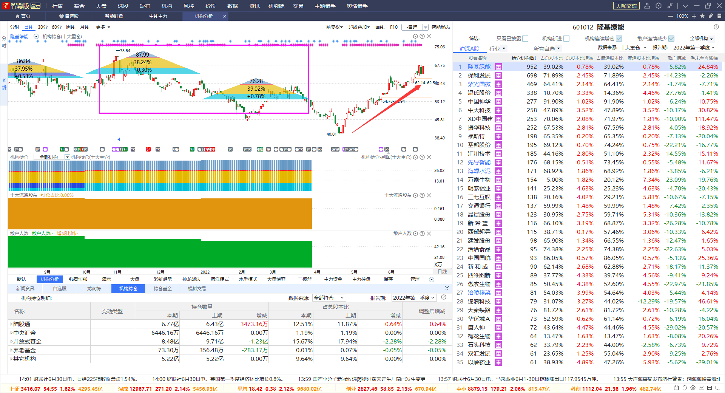Select 强者恒强 template
Image resolution: width=725 pixels, height=393 pixels.
click(x=78, y=279)
